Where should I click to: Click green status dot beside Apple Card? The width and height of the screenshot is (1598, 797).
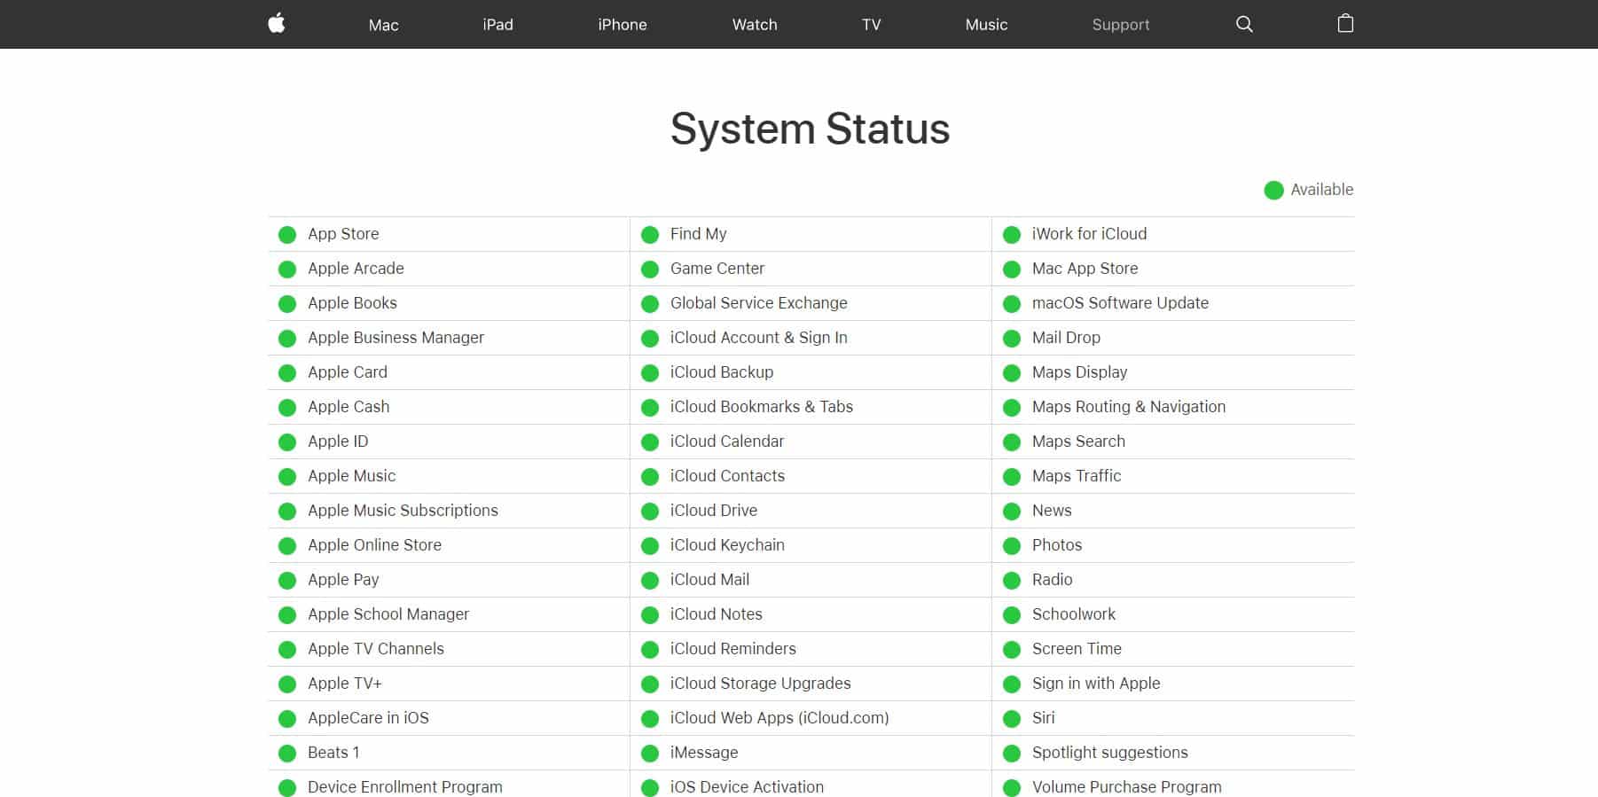(287, 373)
